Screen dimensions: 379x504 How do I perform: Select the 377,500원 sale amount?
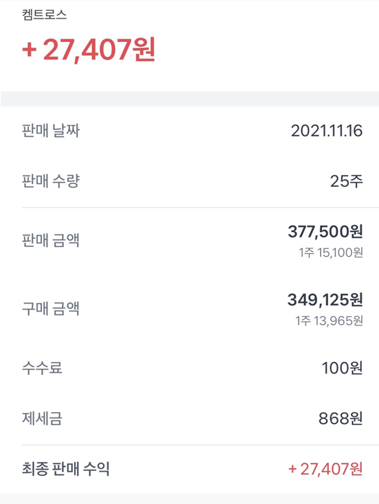[325, 231]
